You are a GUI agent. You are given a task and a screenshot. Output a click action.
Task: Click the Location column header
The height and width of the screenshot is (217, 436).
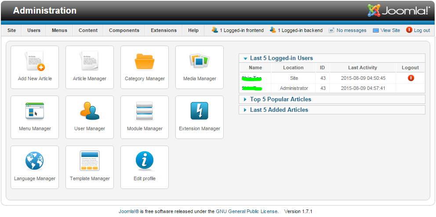pyautogui.click(x=293, y=68)
